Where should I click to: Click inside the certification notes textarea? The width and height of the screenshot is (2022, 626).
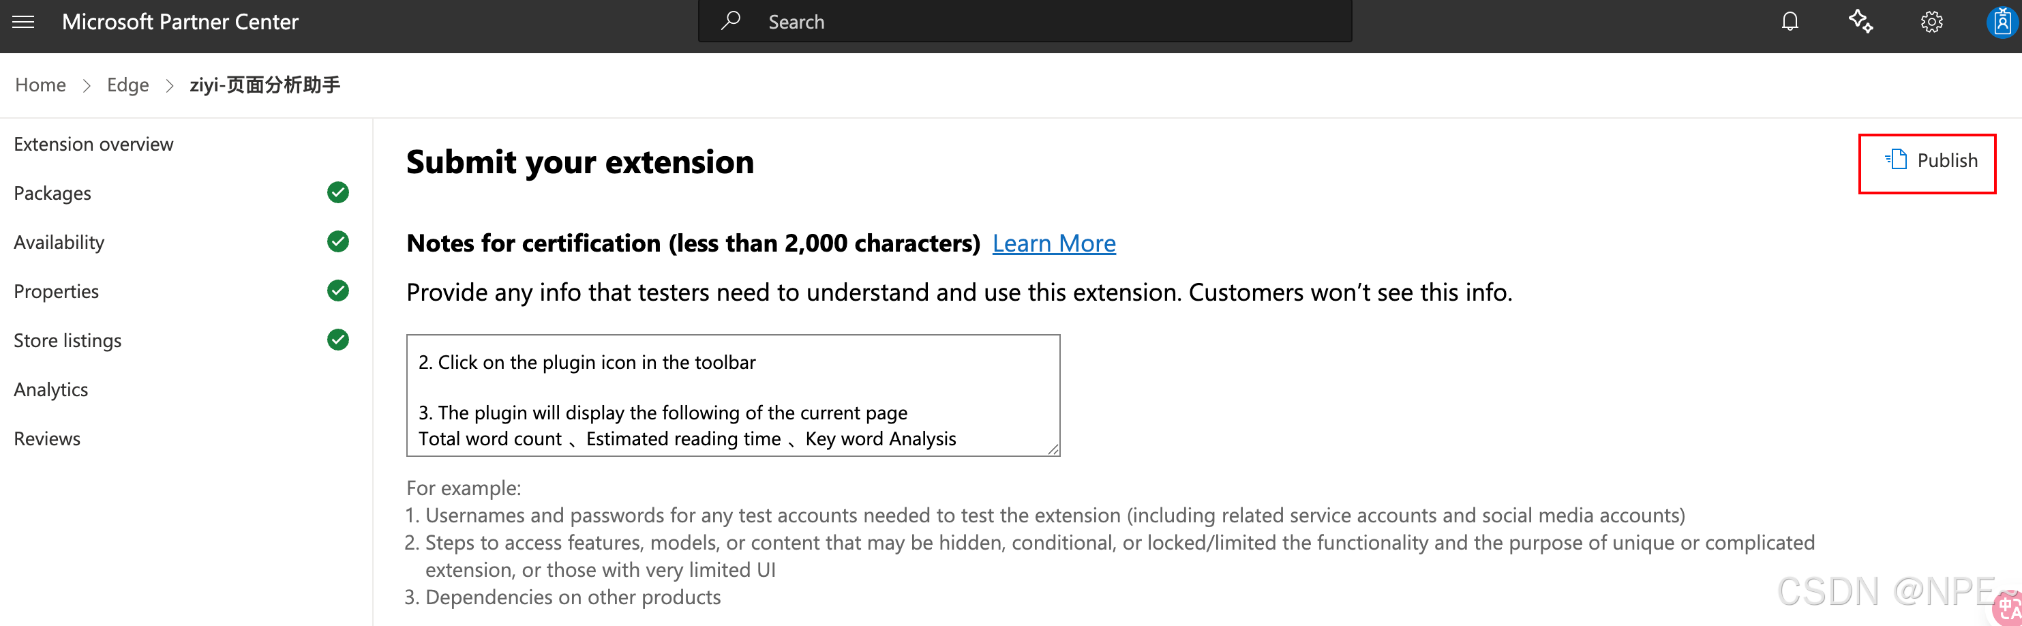click(733, 395)
